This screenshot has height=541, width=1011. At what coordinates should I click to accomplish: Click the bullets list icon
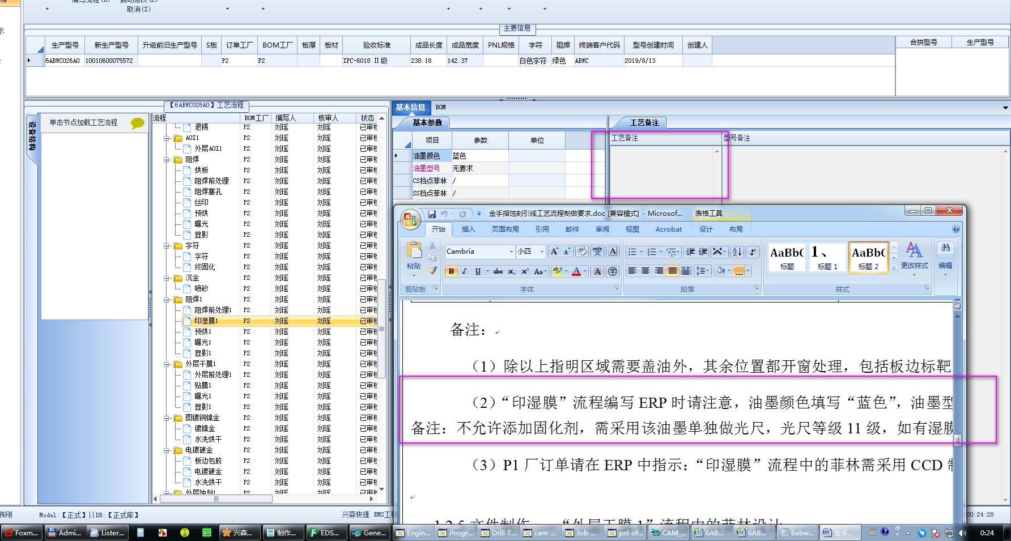[632, 252]
